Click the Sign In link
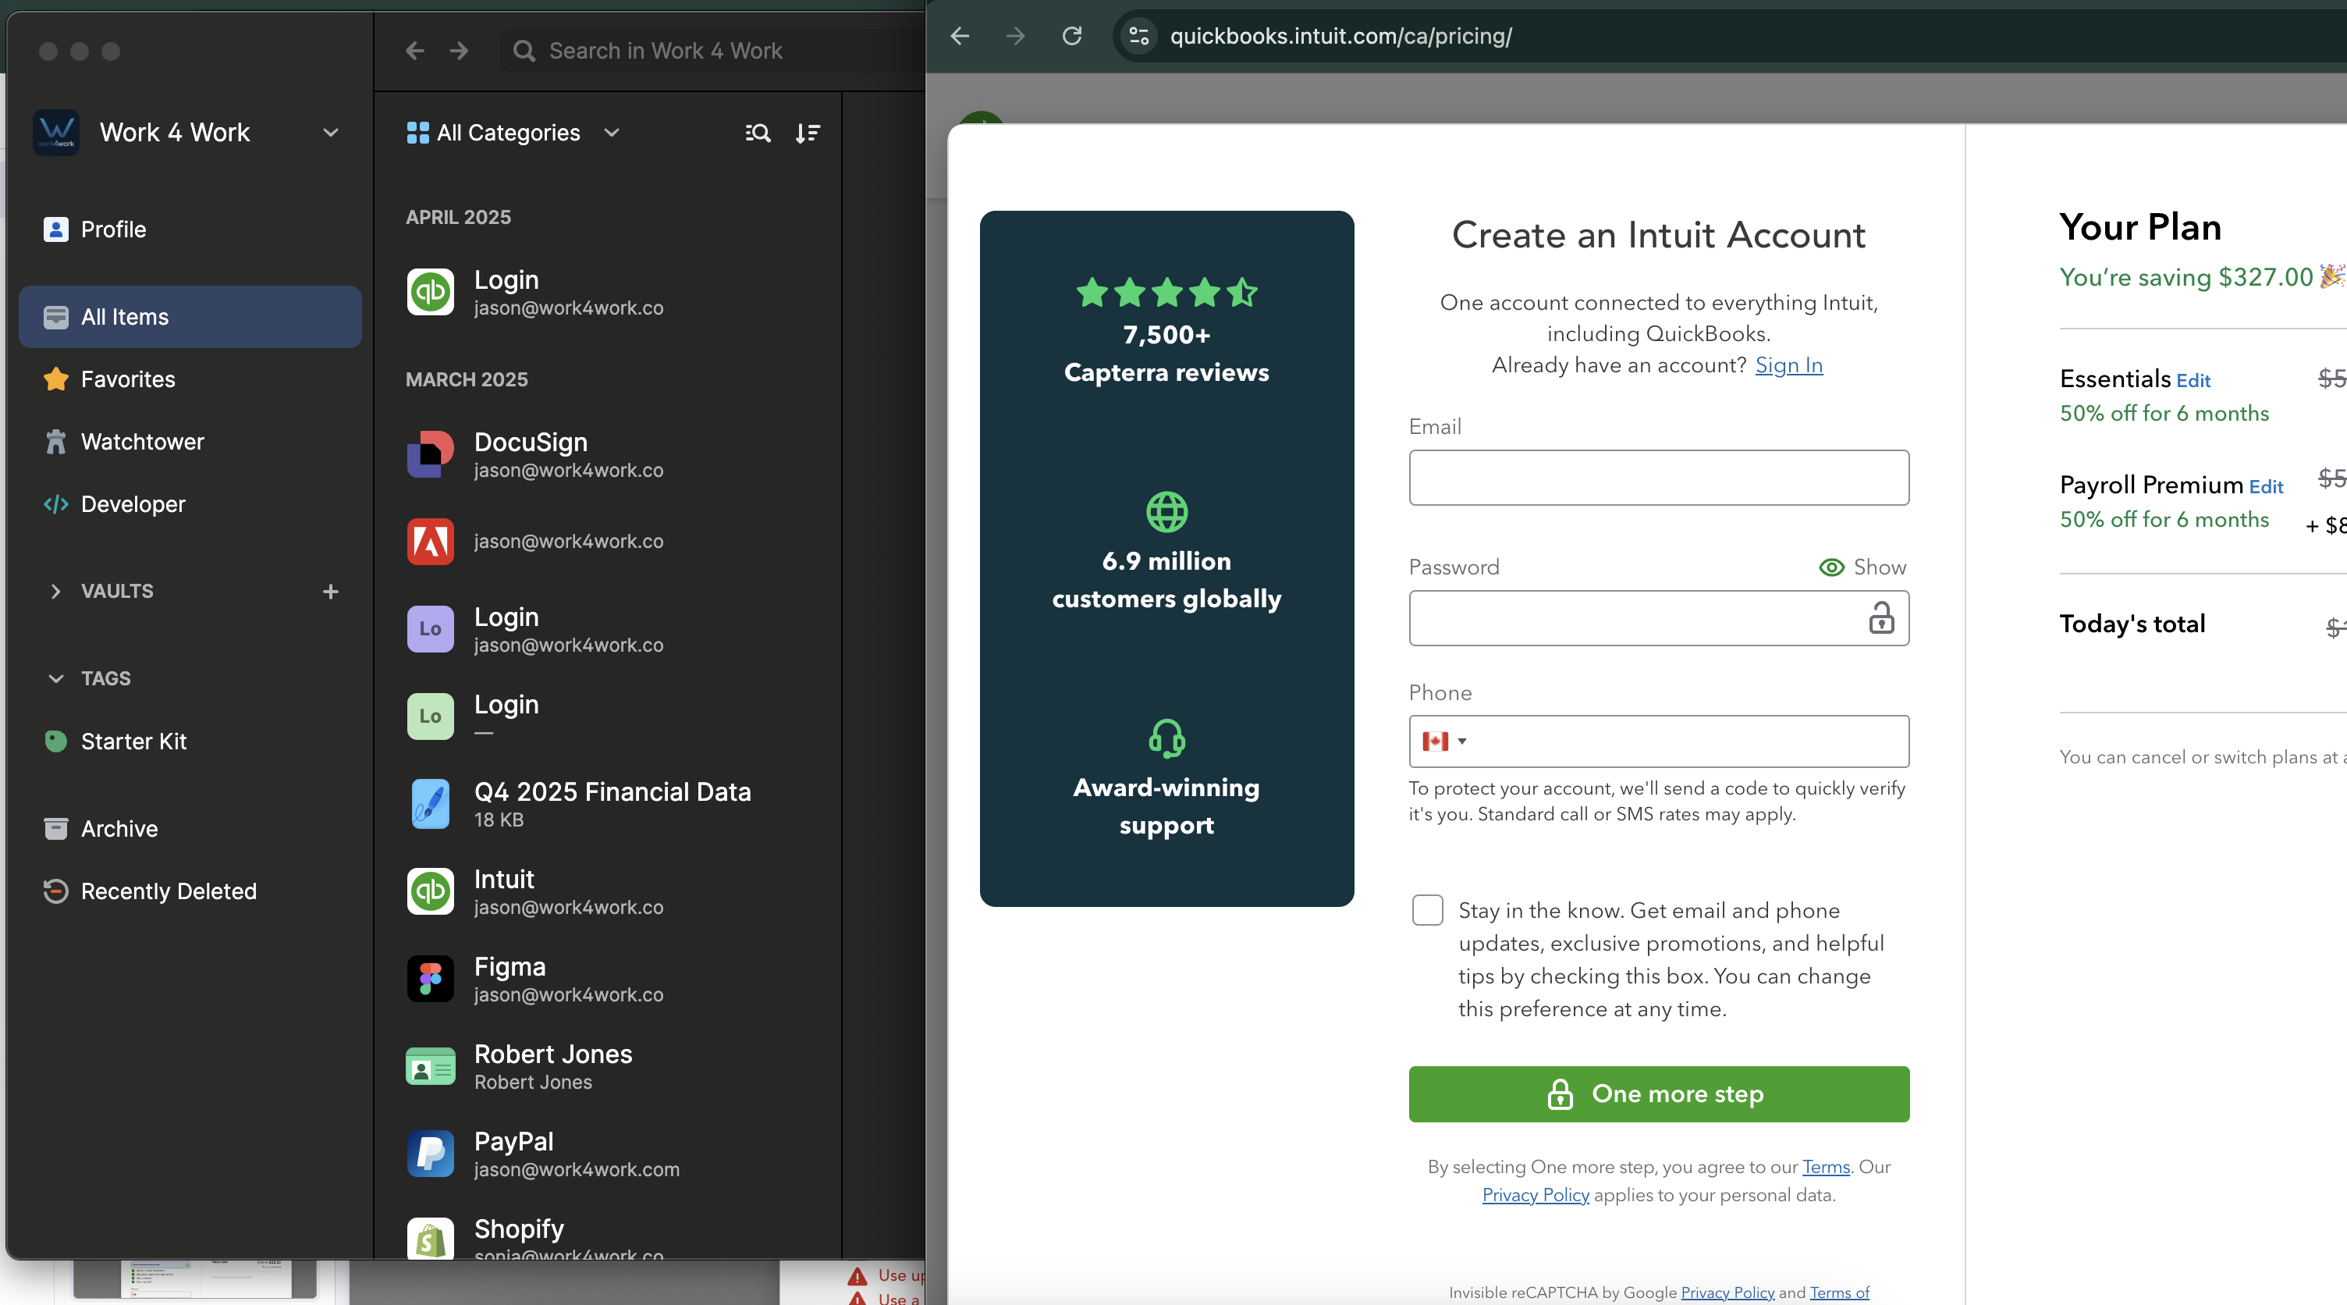Screen dimensions: 2347x1305 (x=1788, y=365)
